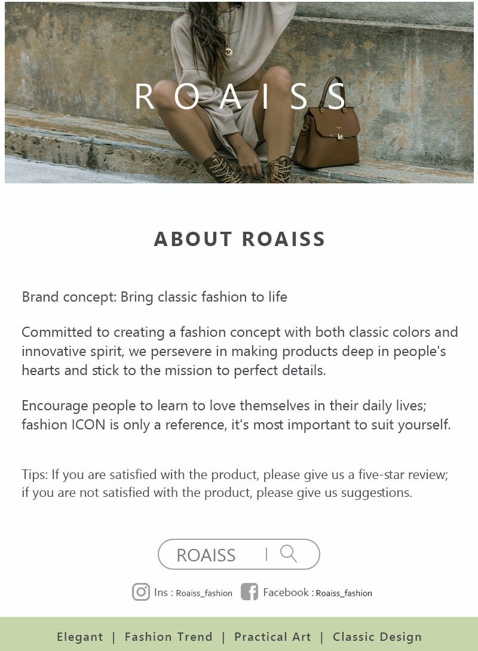Viewport: 478px width, 651px height.
Task: Select the Fashion Trend footer item
Action: coord(168,637)
